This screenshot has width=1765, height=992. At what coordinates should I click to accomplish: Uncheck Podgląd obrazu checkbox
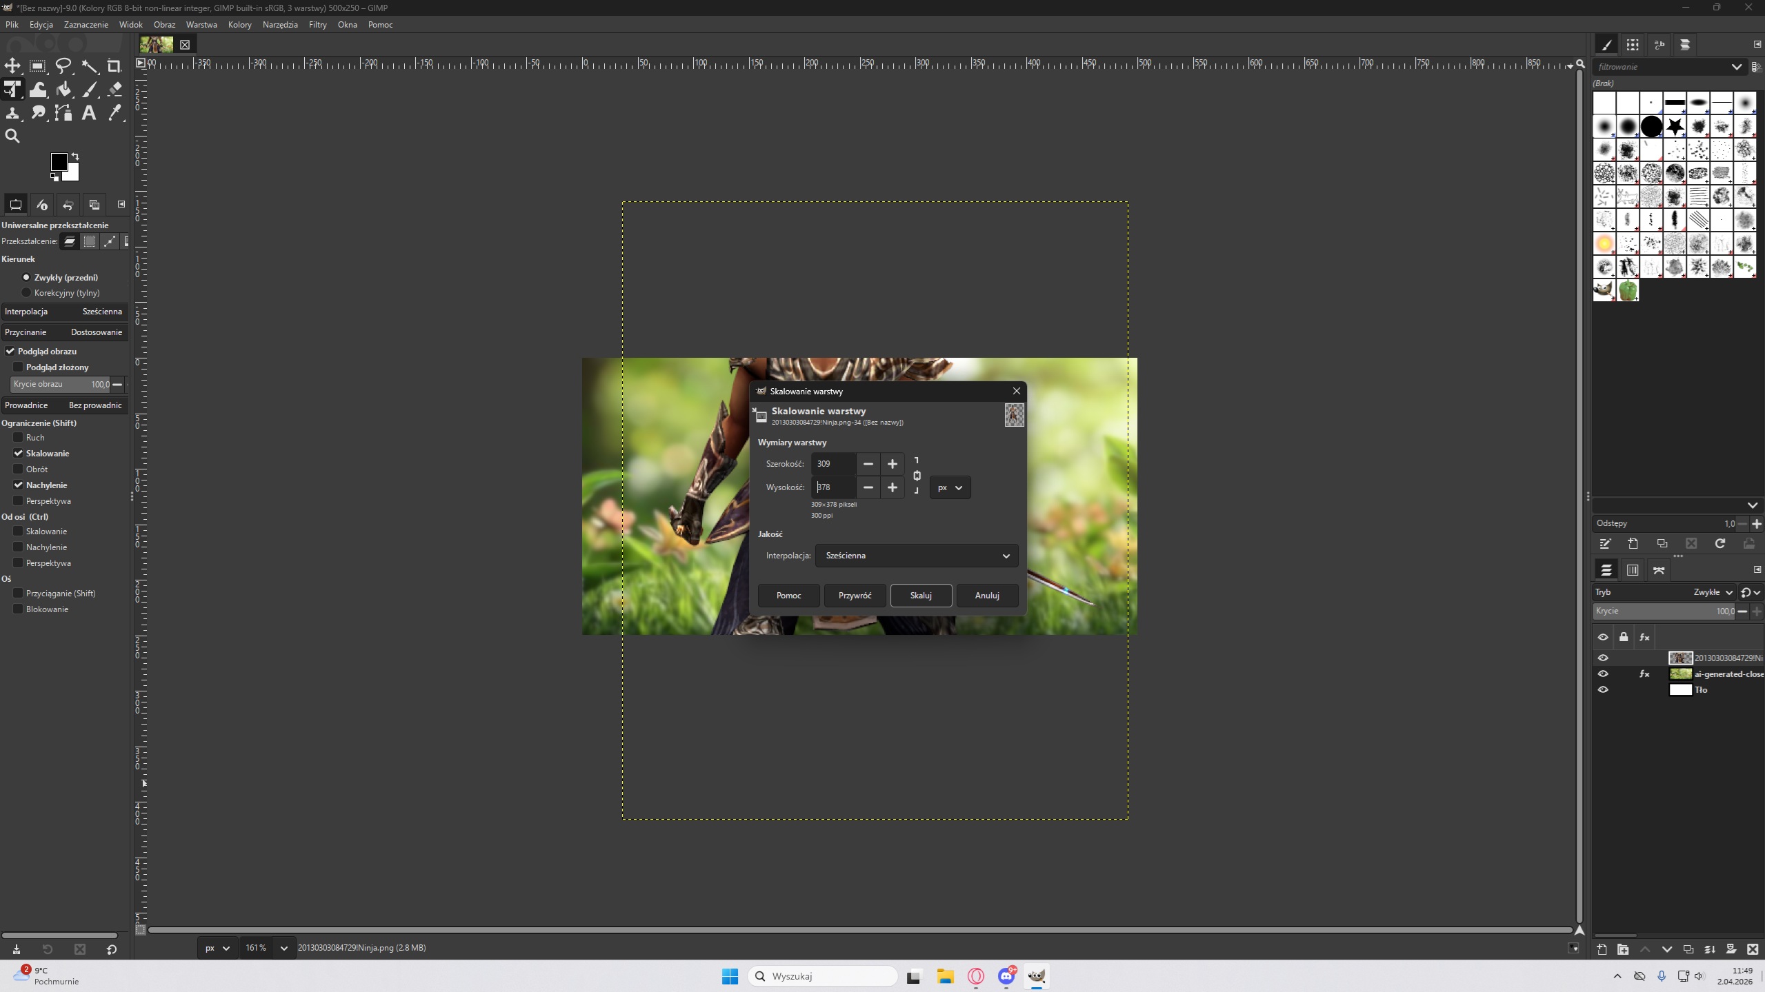tap(10, 351)
